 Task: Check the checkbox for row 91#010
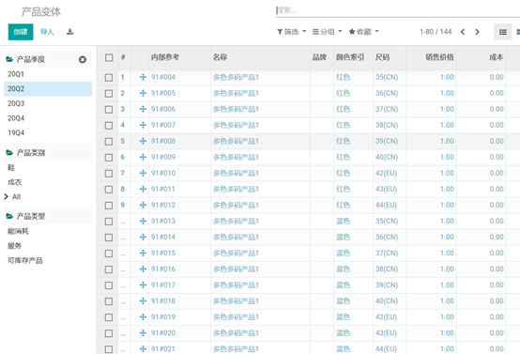pyautogui.click(x=109, y=174)
